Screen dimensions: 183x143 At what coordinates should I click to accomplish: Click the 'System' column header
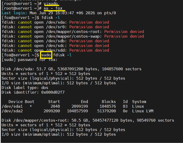click(x=139, y=102)
